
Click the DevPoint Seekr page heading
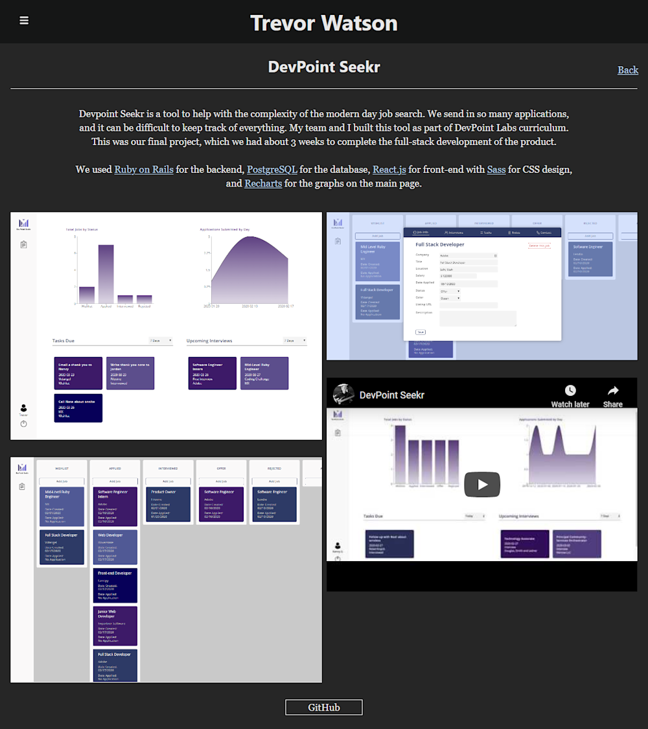coord(324,67)
